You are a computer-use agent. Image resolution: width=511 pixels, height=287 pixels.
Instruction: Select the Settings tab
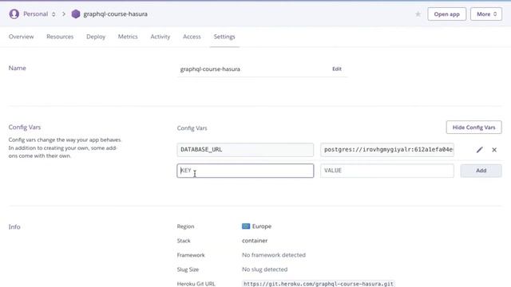pos(224,37)
